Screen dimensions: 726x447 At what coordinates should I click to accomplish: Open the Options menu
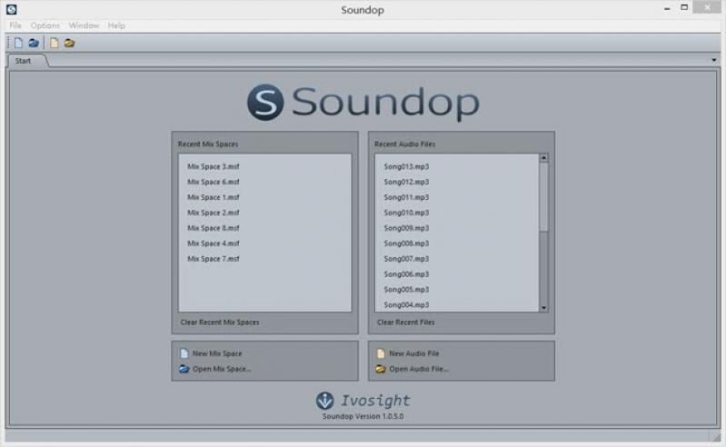coord(45,25)
